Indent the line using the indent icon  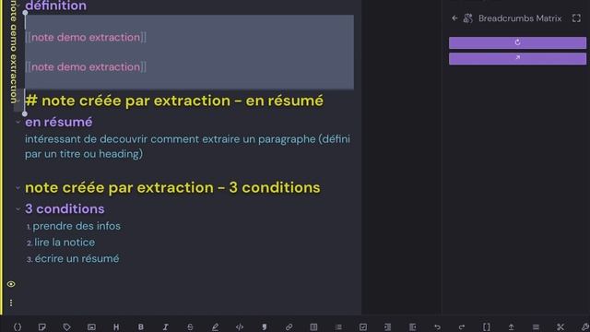click(x=387, y=327)
